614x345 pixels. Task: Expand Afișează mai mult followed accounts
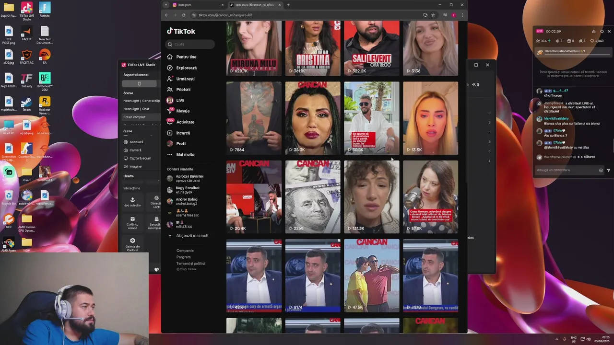coord(188,236)
